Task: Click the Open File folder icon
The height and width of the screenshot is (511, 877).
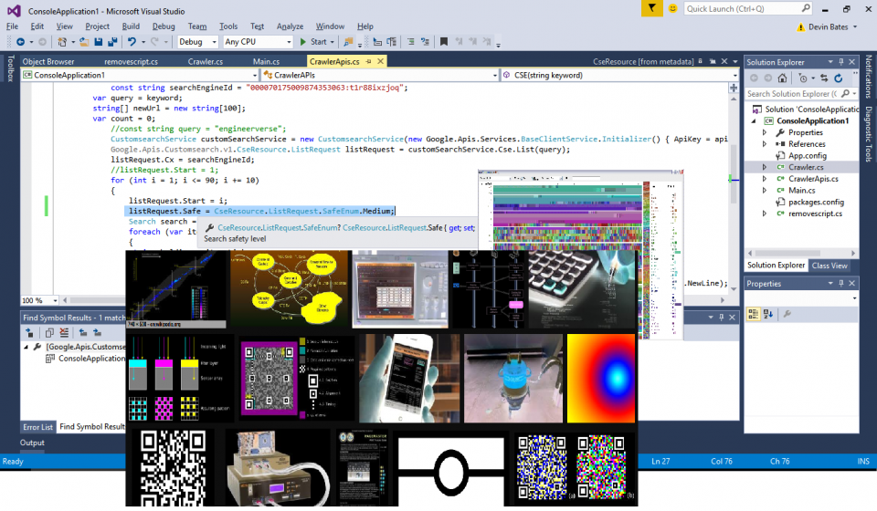Action: coord(84,42)
